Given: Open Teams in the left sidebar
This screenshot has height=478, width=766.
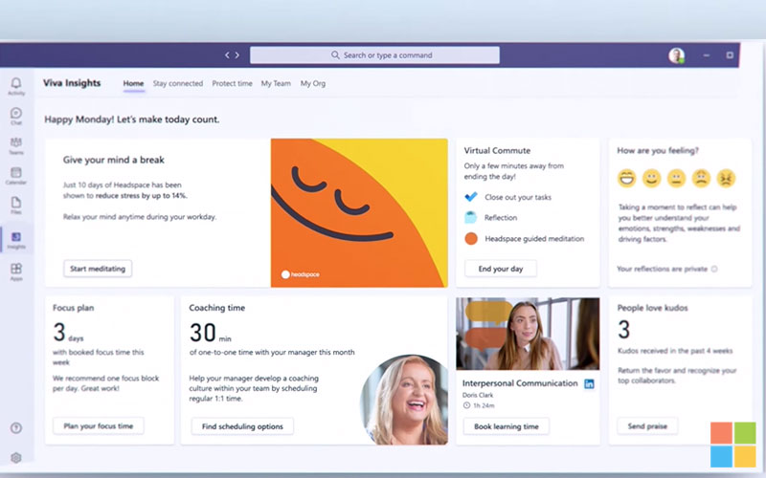Looking at the screenshot, I should pyautogui.click(x=16, y=145).
